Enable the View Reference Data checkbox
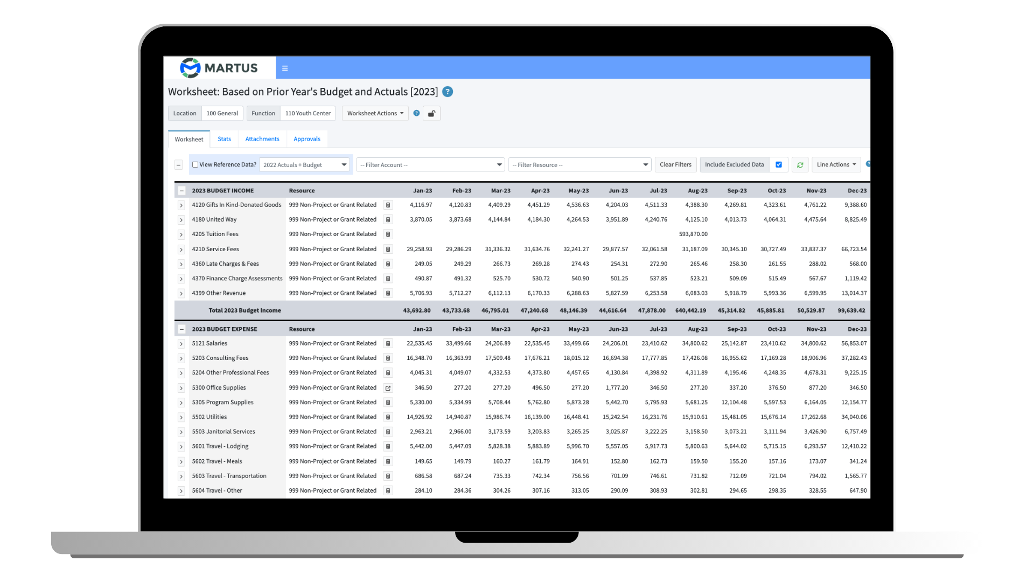 195,164
